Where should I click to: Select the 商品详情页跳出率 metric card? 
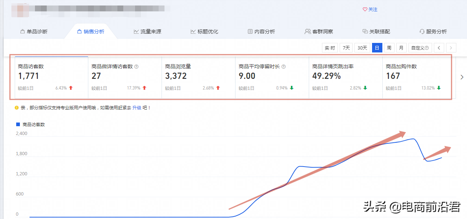click(346, 77)
